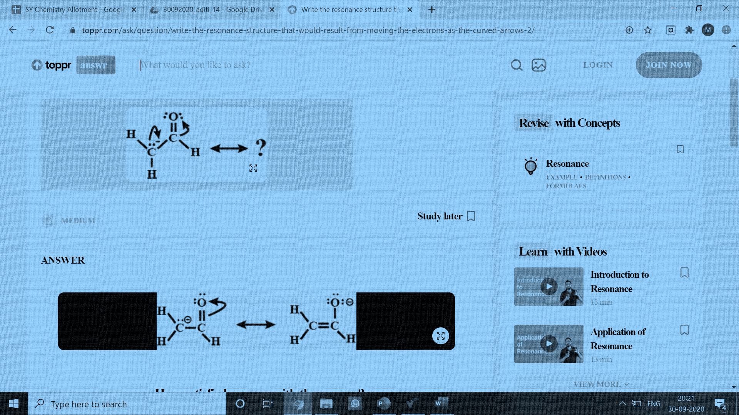Expand the VIEW MORE section
This screenshot has height=415, width=739.
(600, 384)
